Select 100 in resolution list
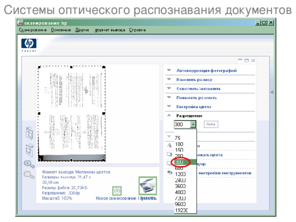This screenshot has width=296, height=222. click(x=179, y=144)
